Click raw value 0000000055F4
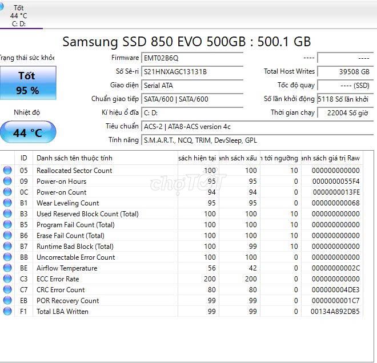377x363 pixels. coord(336,181)
